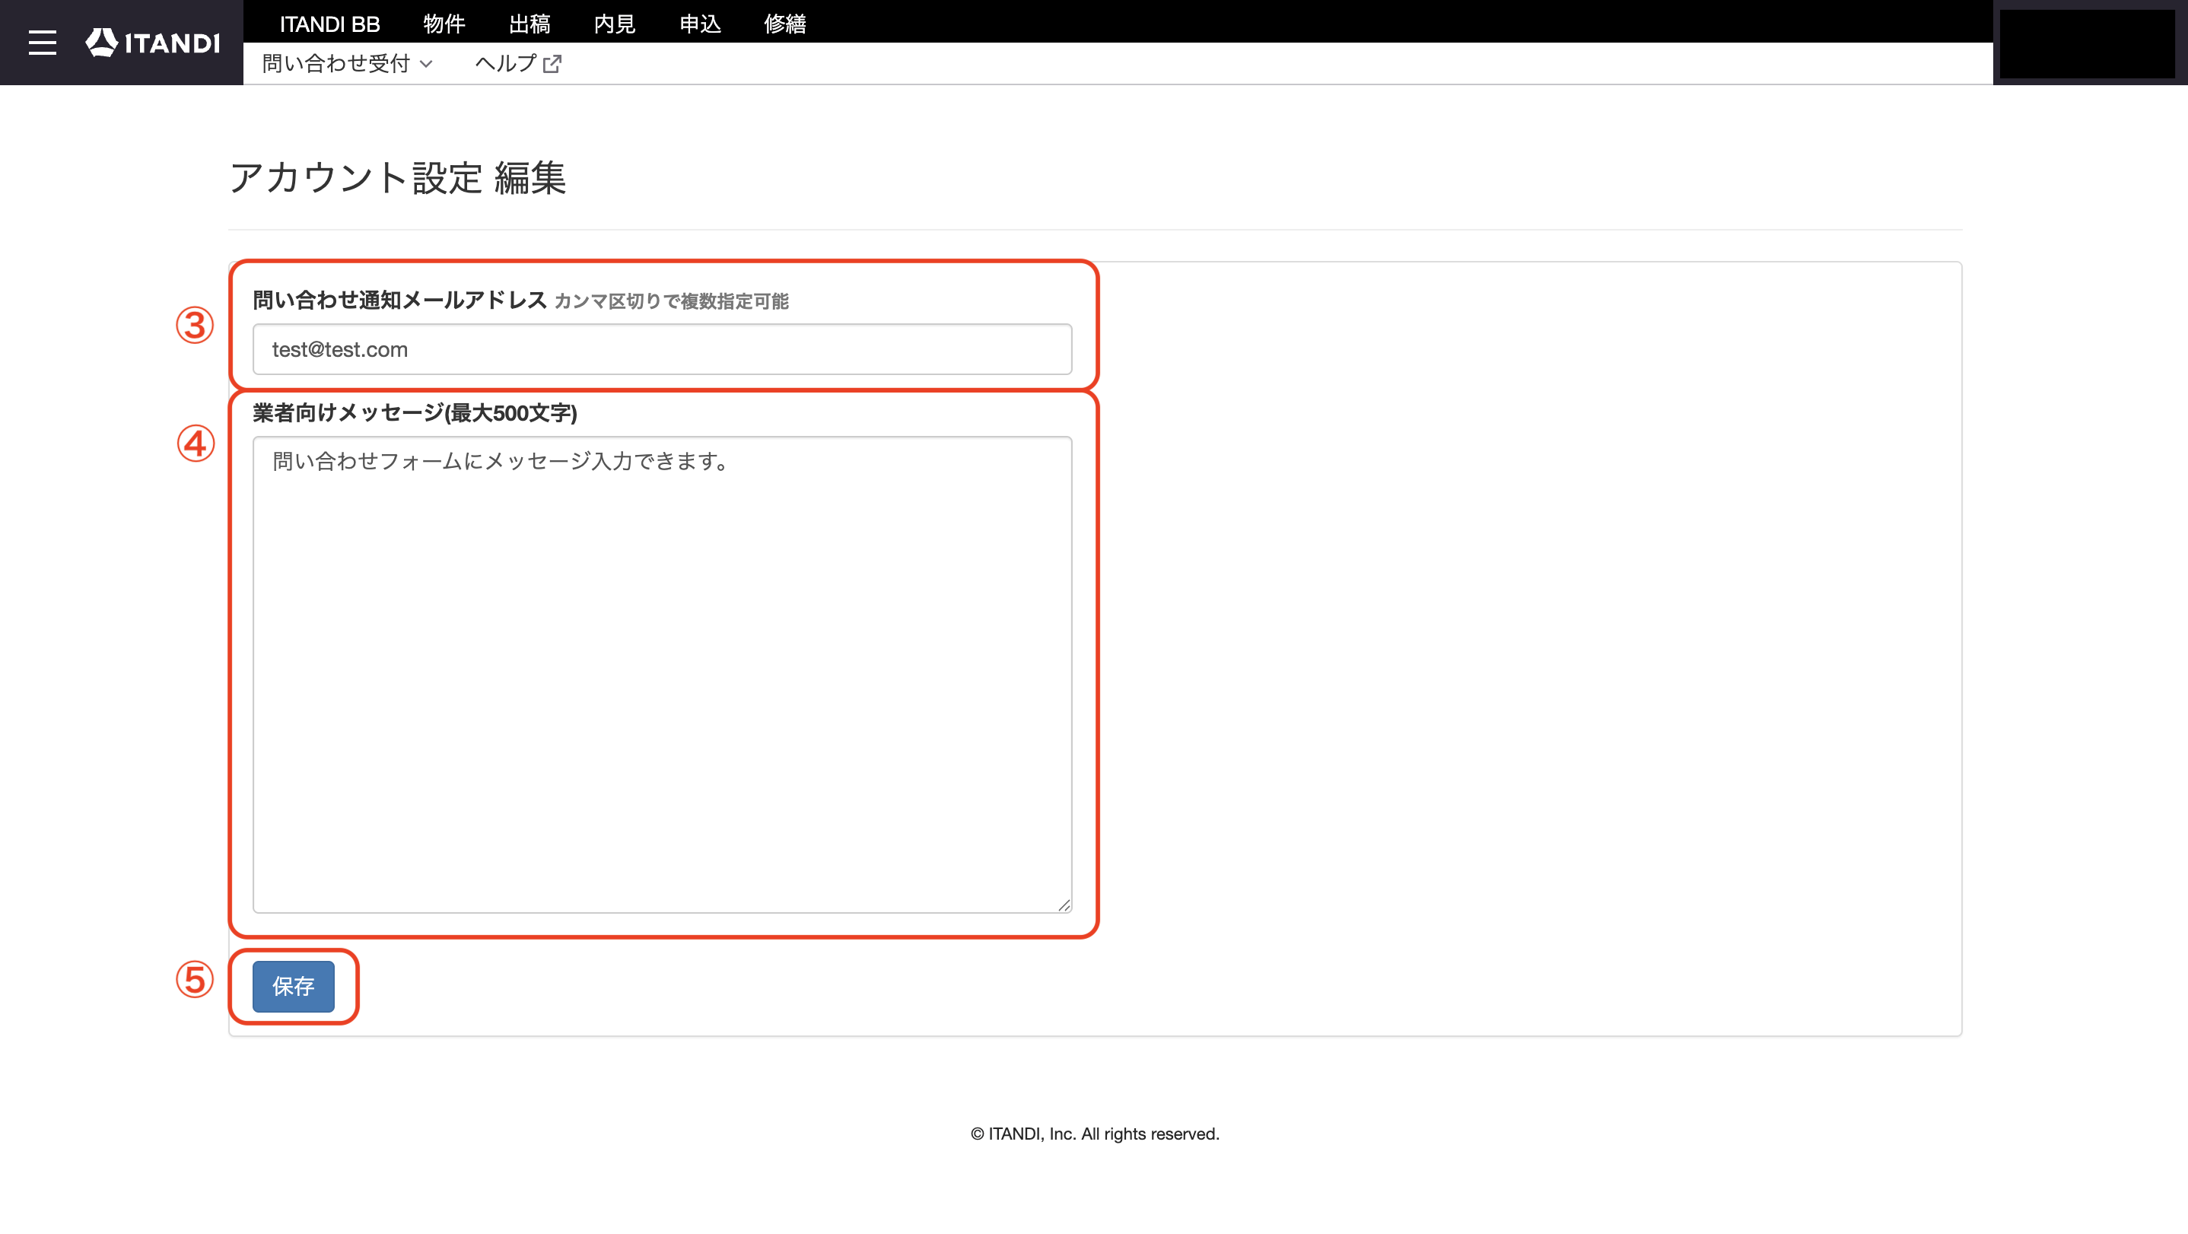This screenshot has height=1234, width=2188.
Task: Click the カンマ区切りで複数指定可能 hint text
Action: (671, 301)
